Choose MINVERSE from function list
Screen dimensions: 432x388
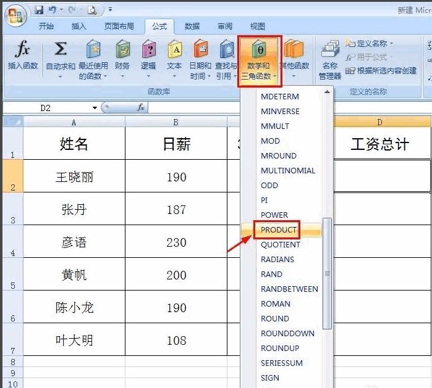coord(280,112)
